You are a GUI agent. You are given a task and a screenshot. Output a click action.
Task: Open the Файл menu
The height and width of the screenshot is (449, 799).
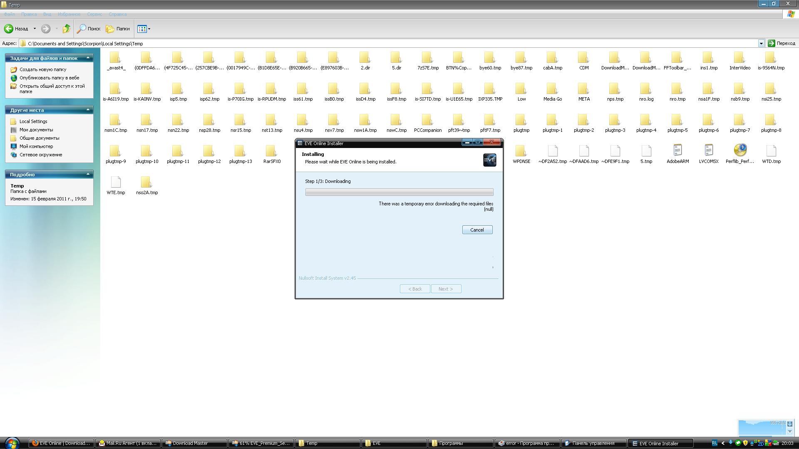point(9,14)
